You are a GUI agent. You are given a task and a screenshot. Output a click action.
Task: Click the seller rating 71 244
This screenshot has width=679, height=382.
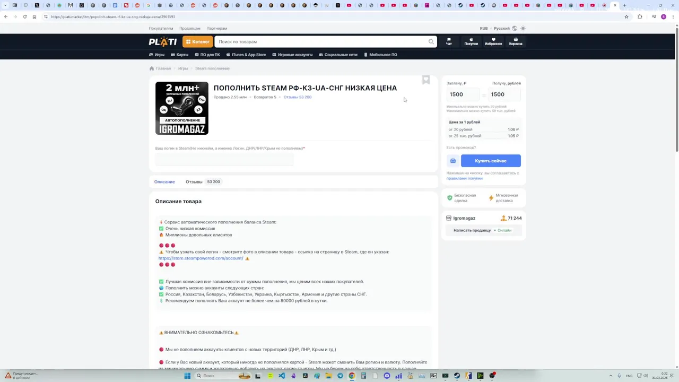pos(511,218)
